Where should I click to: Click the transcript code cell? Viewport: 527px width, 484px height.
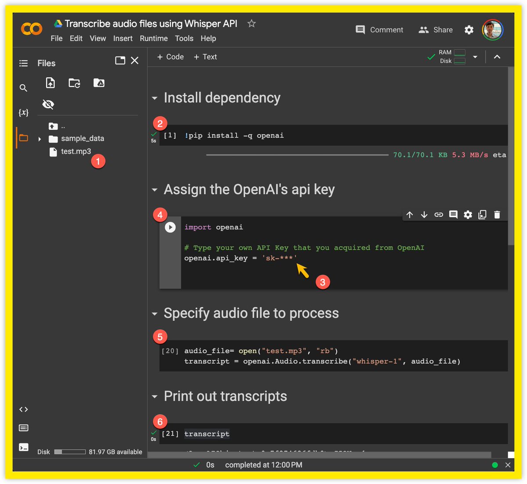point(333,434)
